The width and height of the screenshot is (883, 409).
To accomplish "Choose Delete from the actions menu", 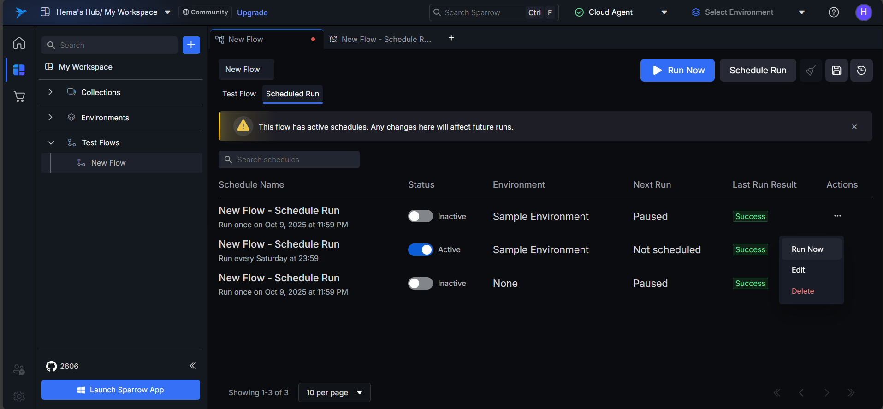I will [803, 291].
